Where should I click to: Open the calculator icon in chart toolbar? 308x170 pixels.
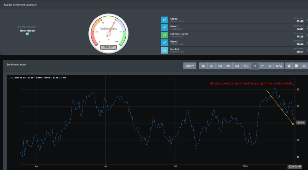pos(296,66)
